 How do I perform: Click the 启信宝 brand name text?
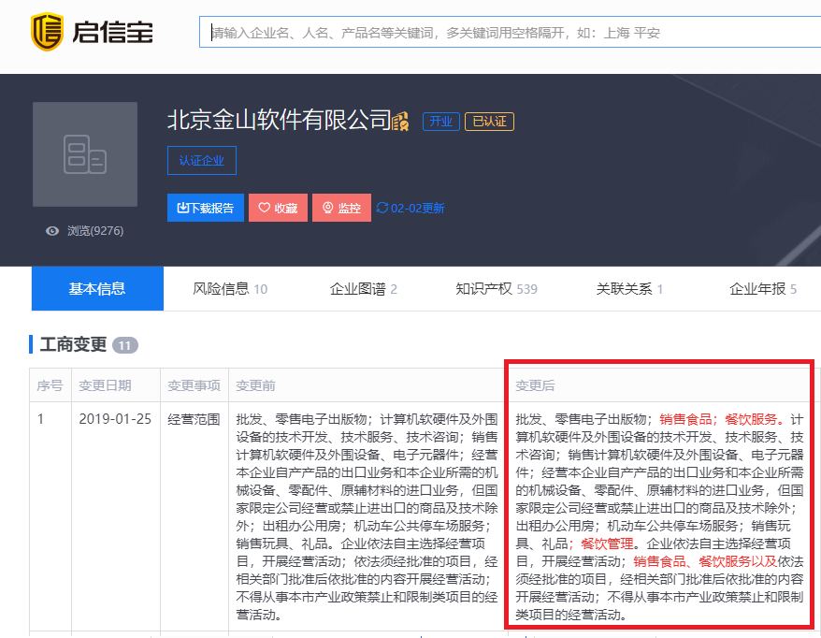pyautogui.click(x=112, y=33)
